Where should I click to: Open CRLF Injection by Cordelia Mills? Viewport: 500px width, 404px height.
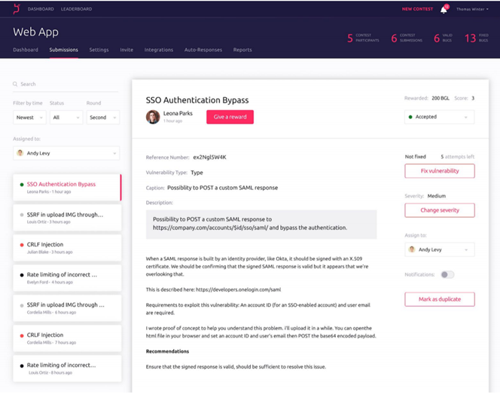(67, 338)
